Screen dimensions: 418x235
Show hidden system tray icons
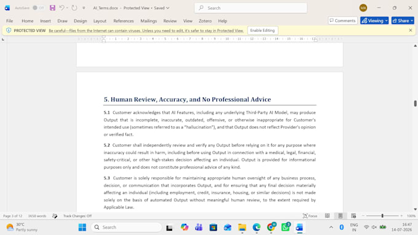(331, 227)
